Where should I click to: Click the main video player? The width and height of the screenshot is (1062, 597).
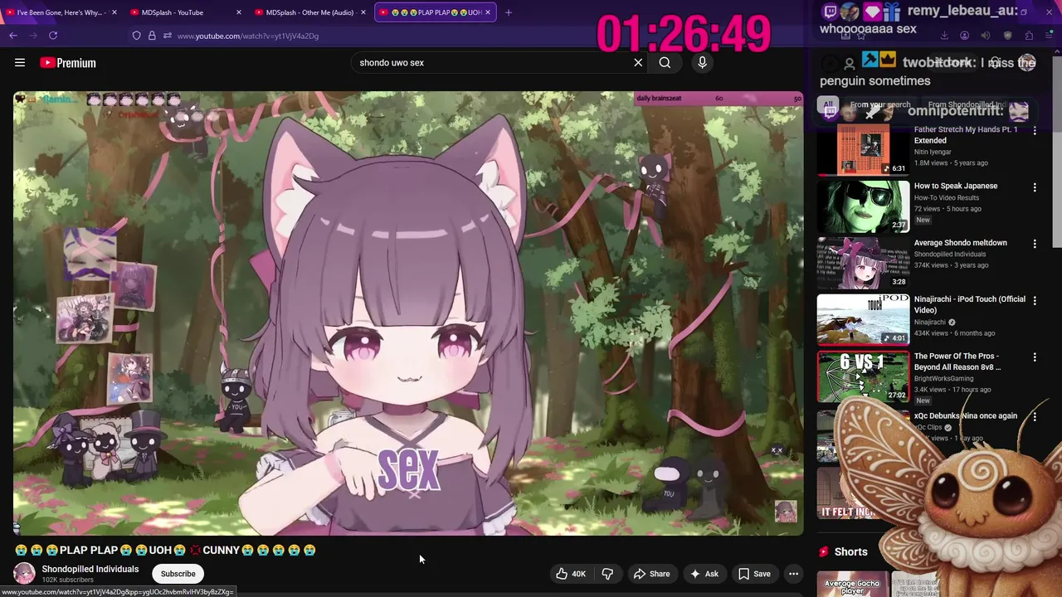407,313
